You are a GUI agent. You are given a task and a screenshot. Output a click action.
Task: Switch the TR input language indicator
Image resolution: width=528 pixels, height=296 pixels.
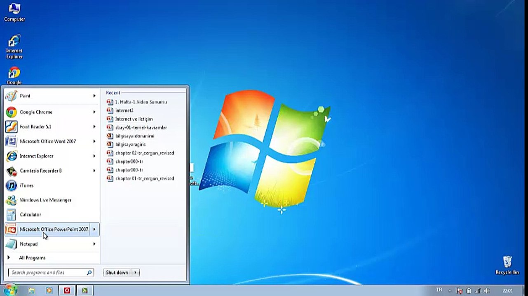click(439, 290)
